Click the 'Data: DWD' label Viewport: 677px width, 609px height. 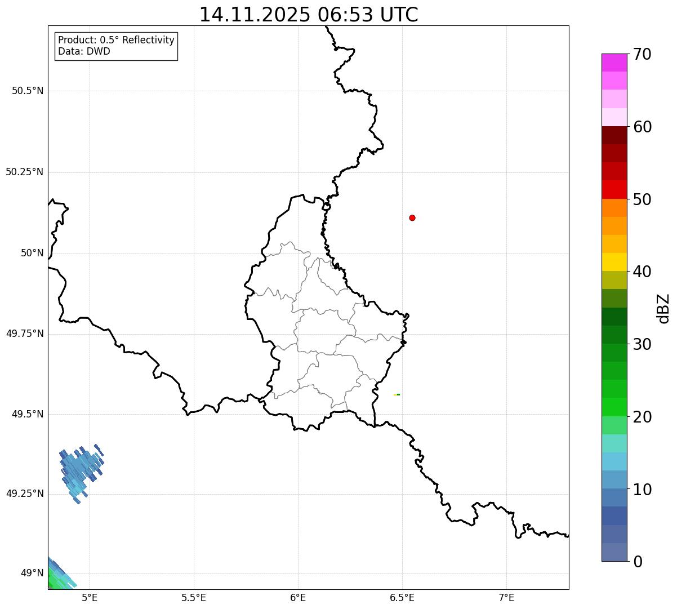(84, 51)
